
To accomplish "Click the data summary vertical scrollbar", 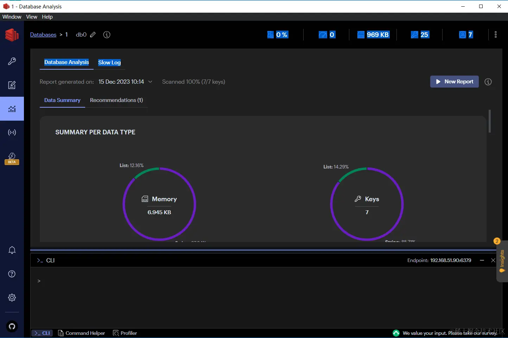I will tap(489, 121).
